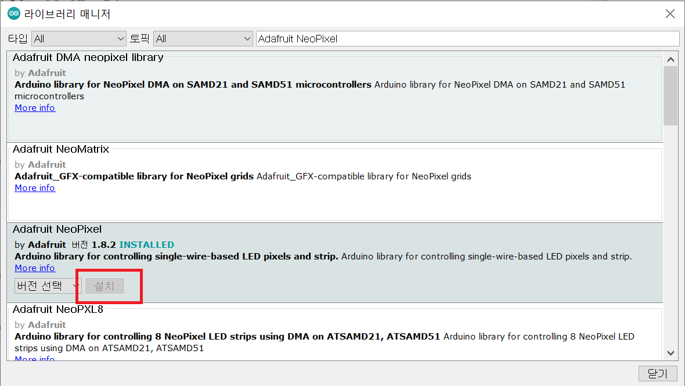Open More info for Adafruit NeoMatrix
This screenshot has width=685, height=386.
pos(35,187)
